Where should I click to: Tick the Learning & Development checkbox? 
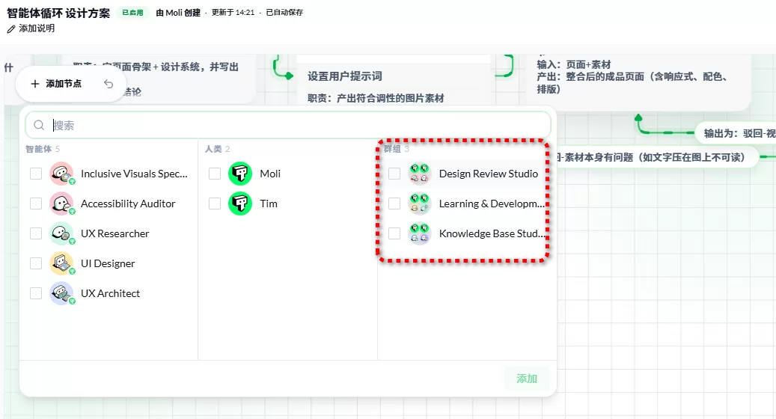[394, 204]
